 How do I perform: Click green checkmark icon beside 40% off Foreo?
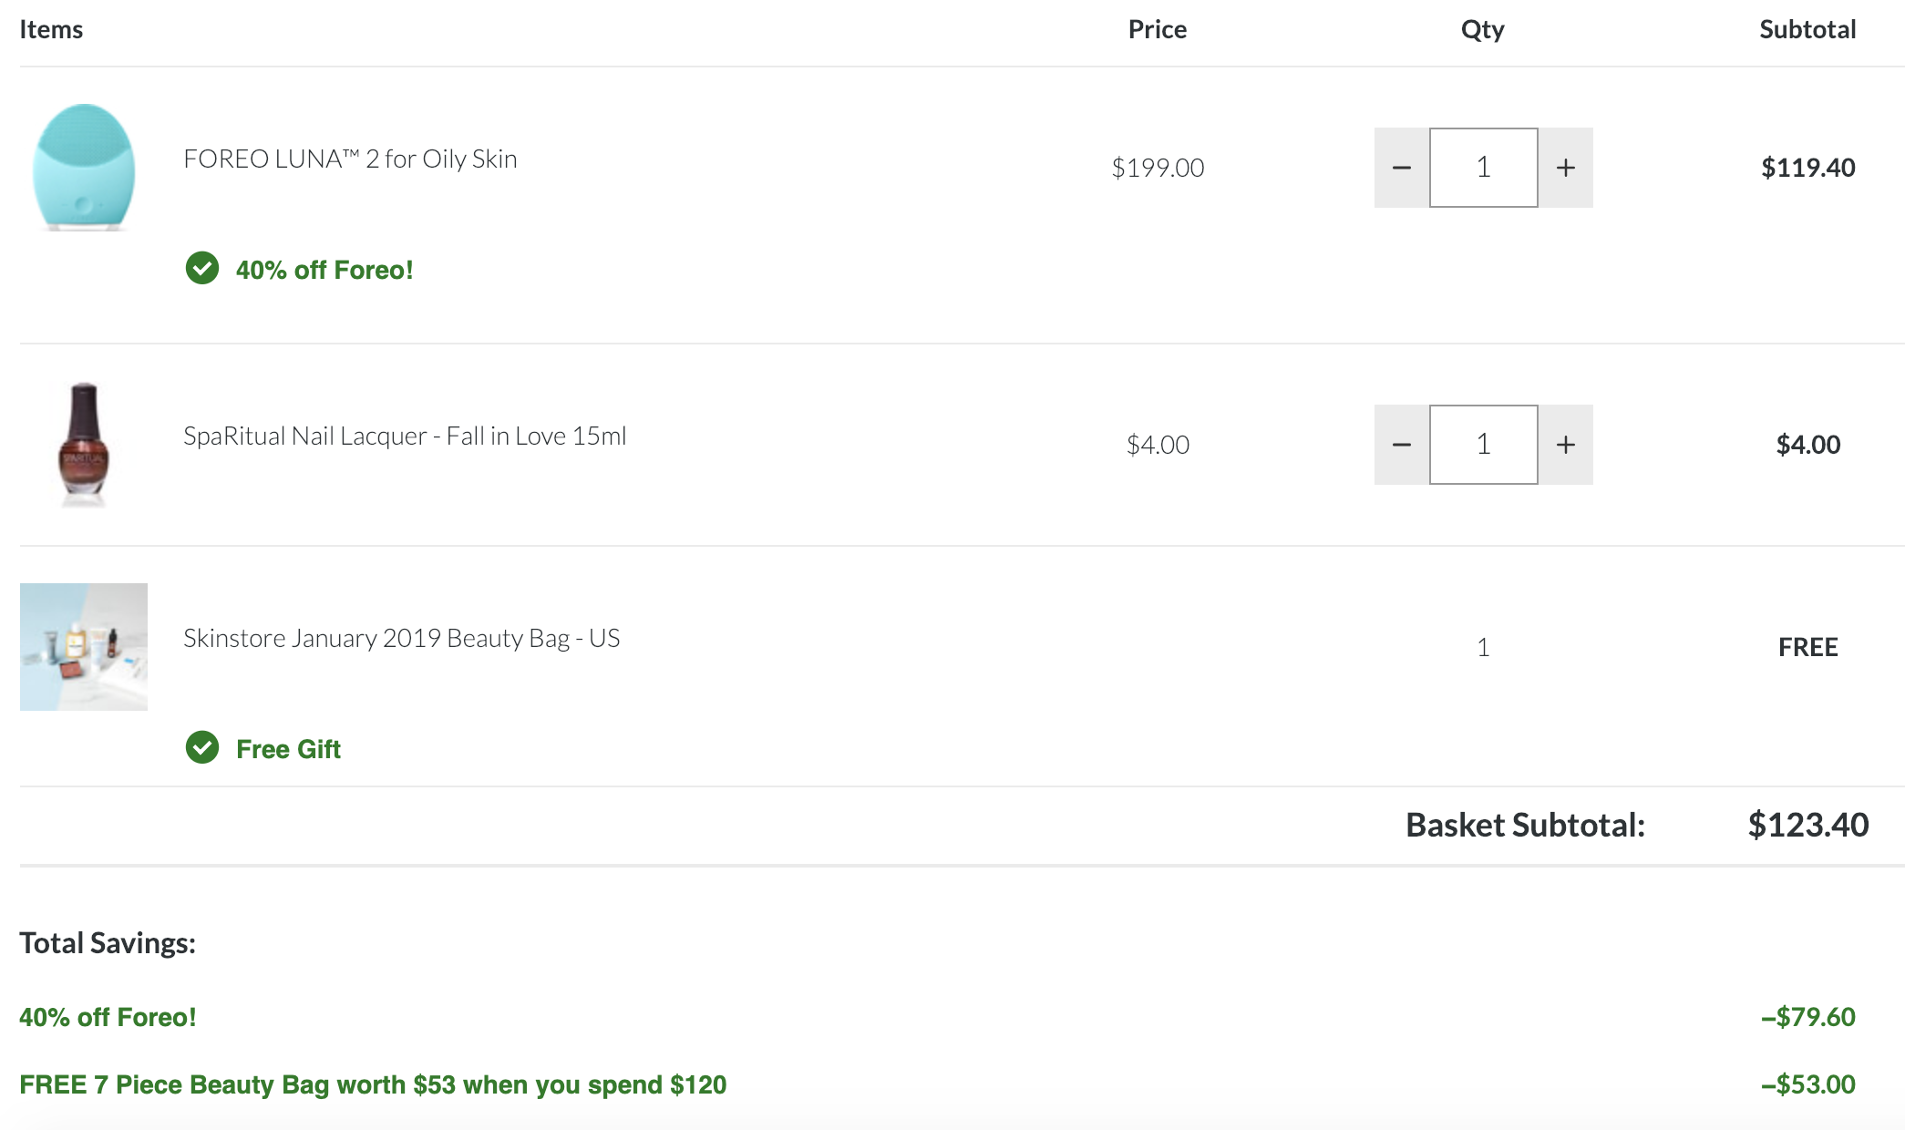pos(202,268)
